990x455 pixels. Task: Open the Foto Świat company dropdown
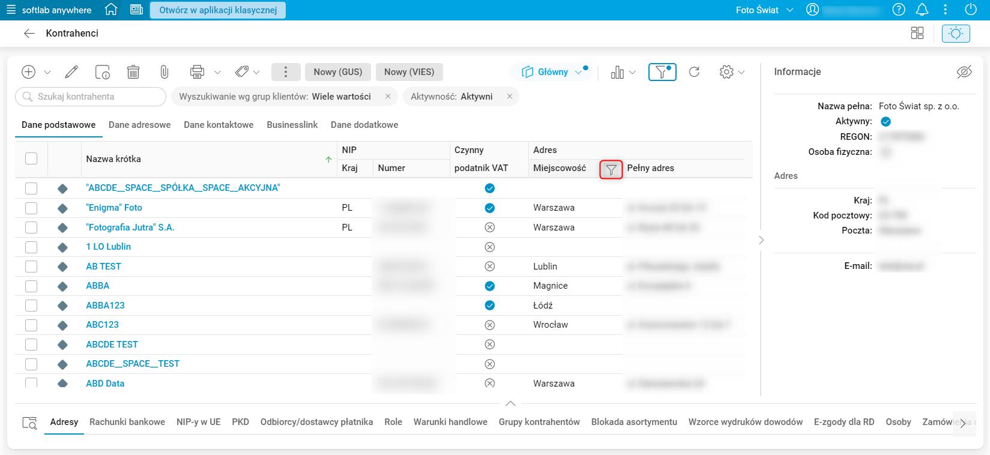pyautogui.click(x=764, y=10)
